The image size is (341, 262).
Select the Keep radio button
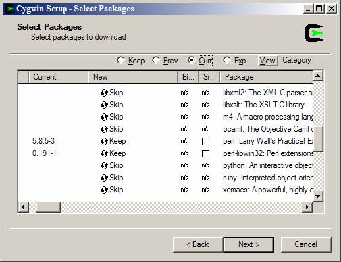pos(121,60)
